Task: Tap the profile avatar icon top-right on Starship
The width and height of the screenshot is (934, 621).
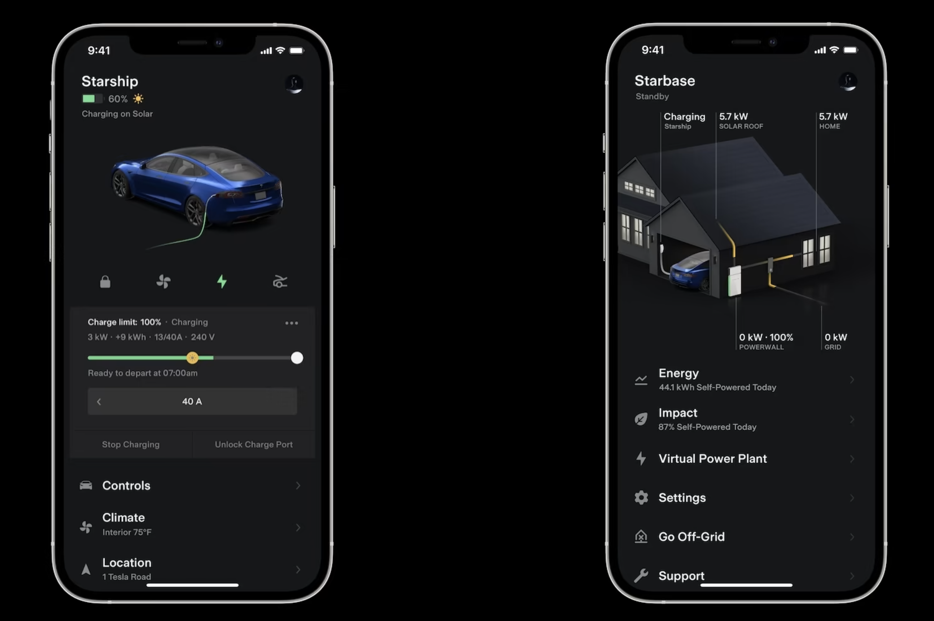Action: pos(294,83)
